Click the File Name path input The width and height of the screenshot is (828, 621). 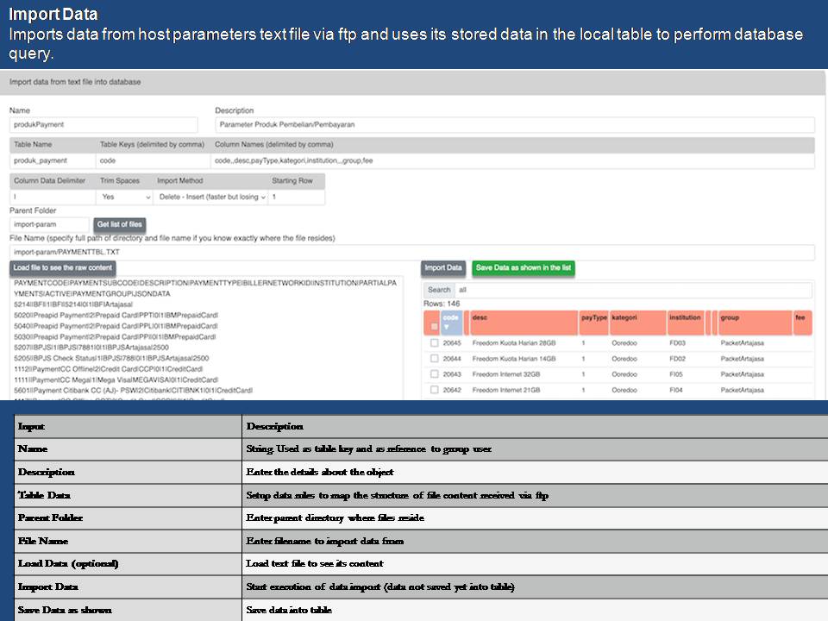411,253
